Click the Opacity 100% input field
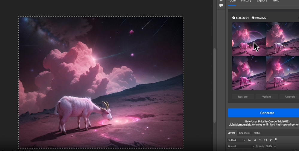This screenshot has height=151, width=299. 269,146
